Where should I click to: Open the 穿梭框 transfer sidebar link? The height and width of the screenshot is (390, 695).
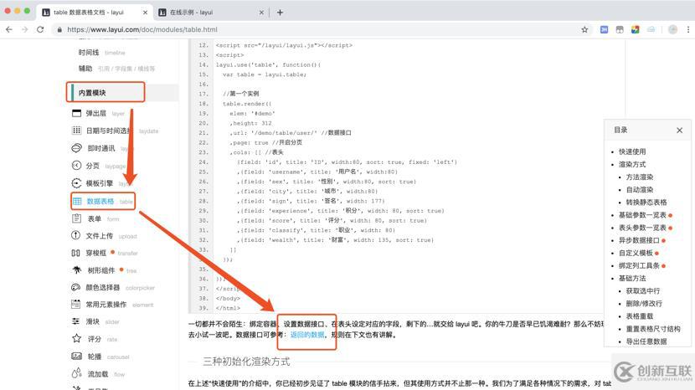pos(111,253)
